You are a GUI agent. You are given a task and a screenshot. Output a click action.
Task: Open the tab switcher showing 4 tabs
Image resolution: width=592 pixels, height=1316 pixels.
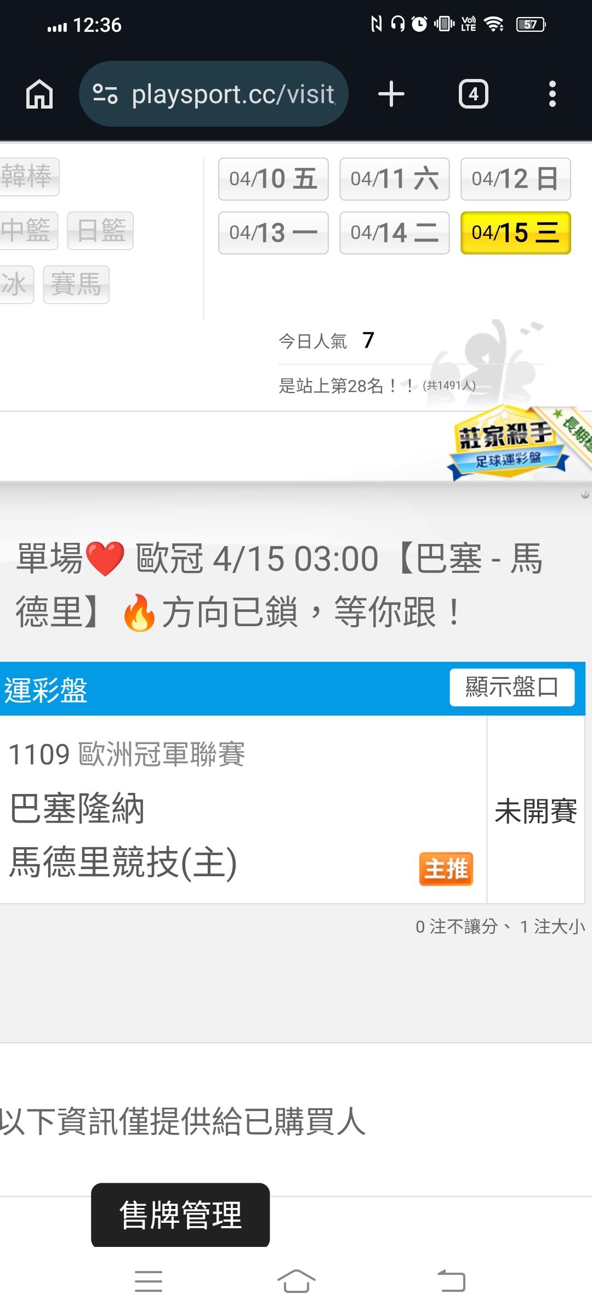tap(474, 94)
